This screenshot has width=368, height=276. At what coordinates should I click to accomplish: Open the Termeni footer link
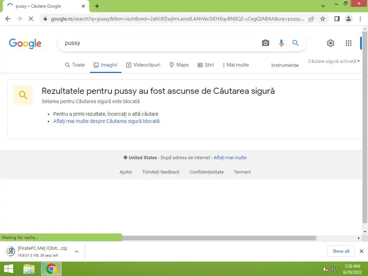coord(242,172)
